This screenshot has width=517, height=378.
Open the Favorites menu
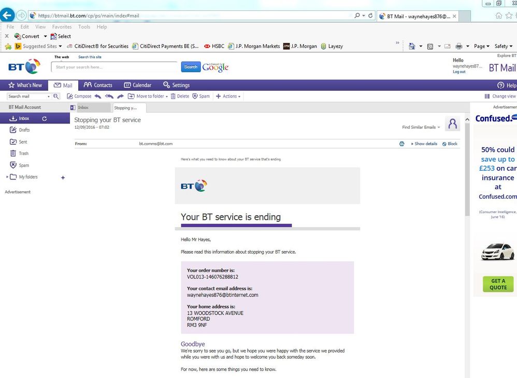[x=62, y=27]
